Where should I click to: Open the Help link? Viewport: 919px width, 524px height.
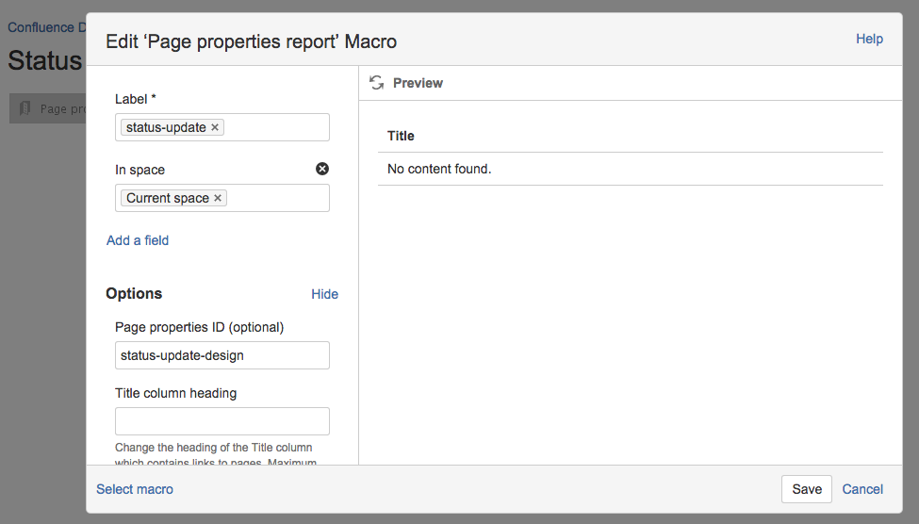pyautogui.click(x=868, y=39)
